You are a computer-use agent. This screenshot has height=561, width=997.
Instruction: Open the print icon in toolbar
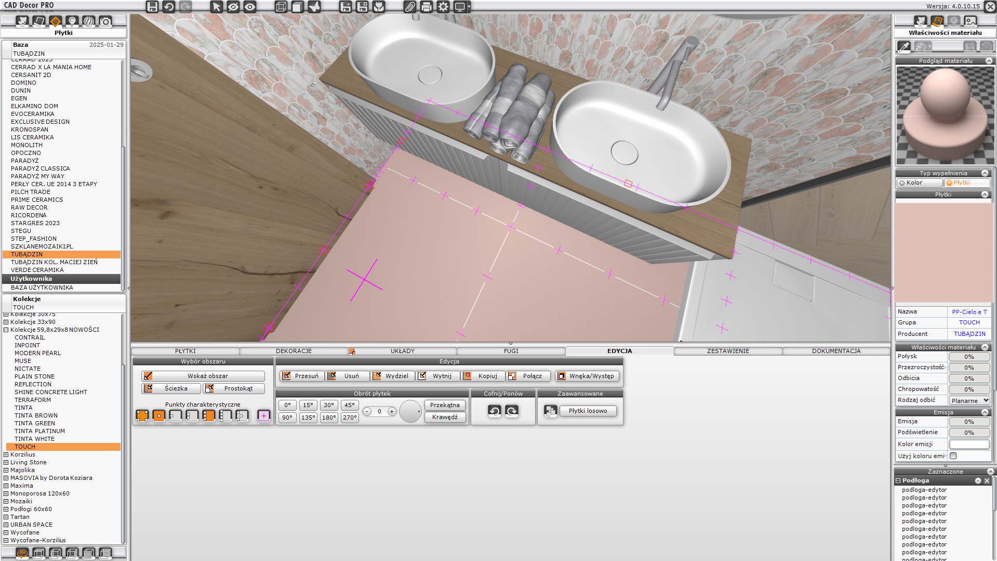427,7
